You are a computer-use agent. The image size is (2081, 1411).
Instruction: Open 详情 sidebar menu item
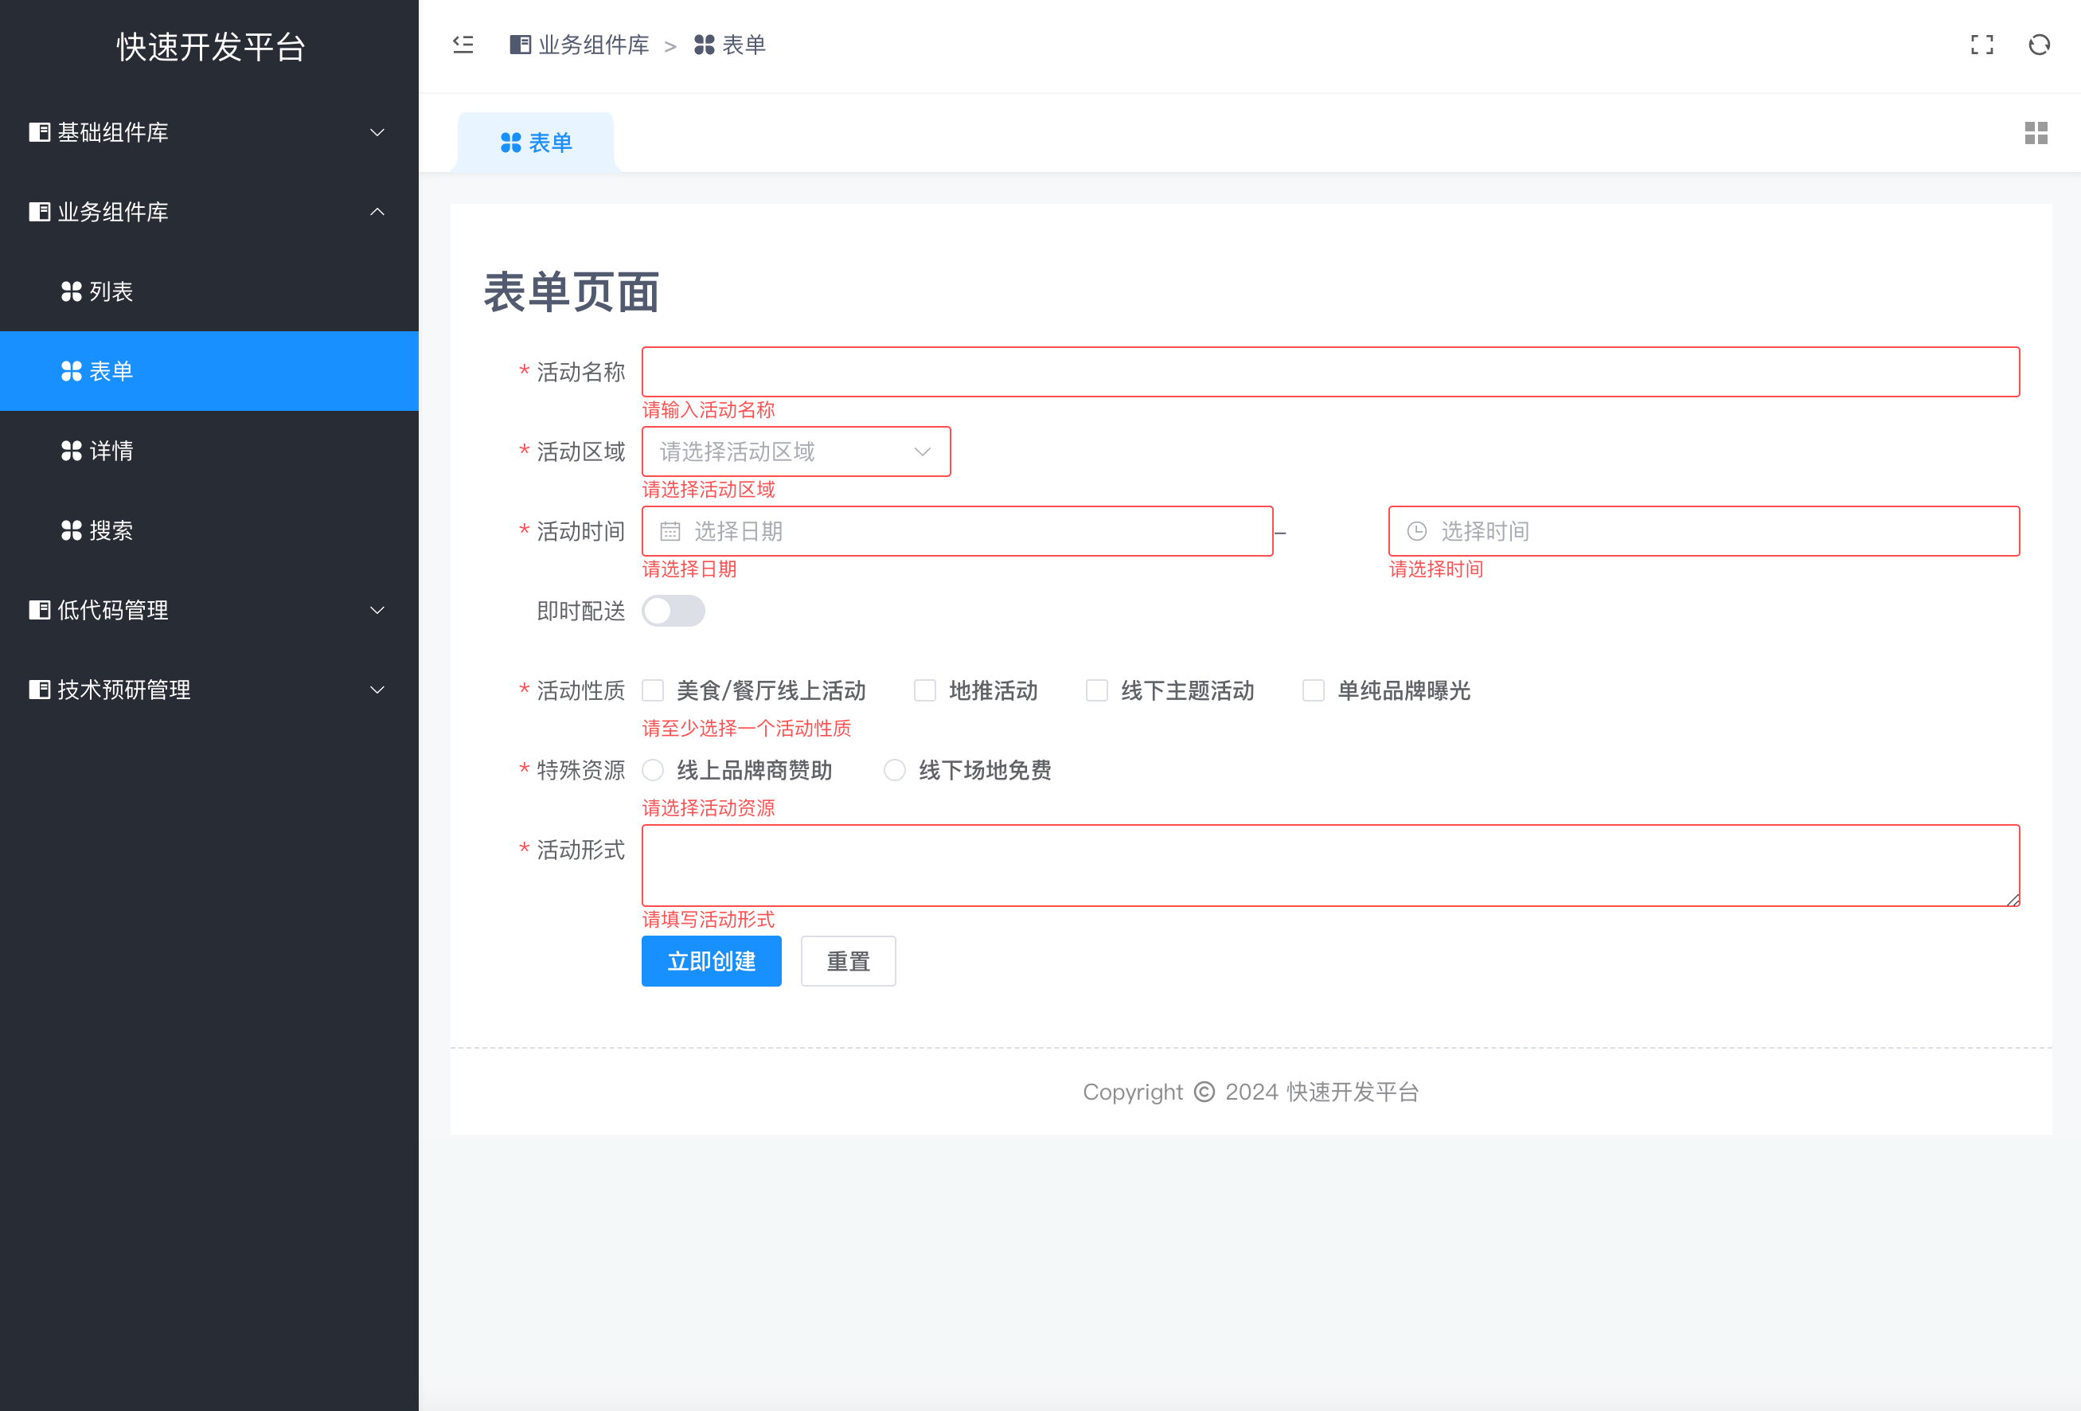111,451
